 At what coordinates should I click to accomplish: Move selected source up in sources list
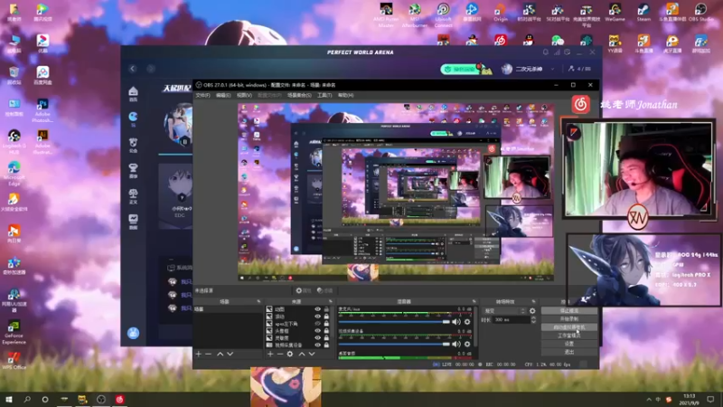click(x=302, y=354)
